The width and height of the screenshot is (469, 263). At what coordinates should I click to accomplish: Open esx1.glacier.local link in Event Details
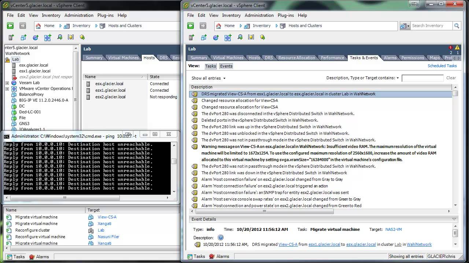click(324, 244)
